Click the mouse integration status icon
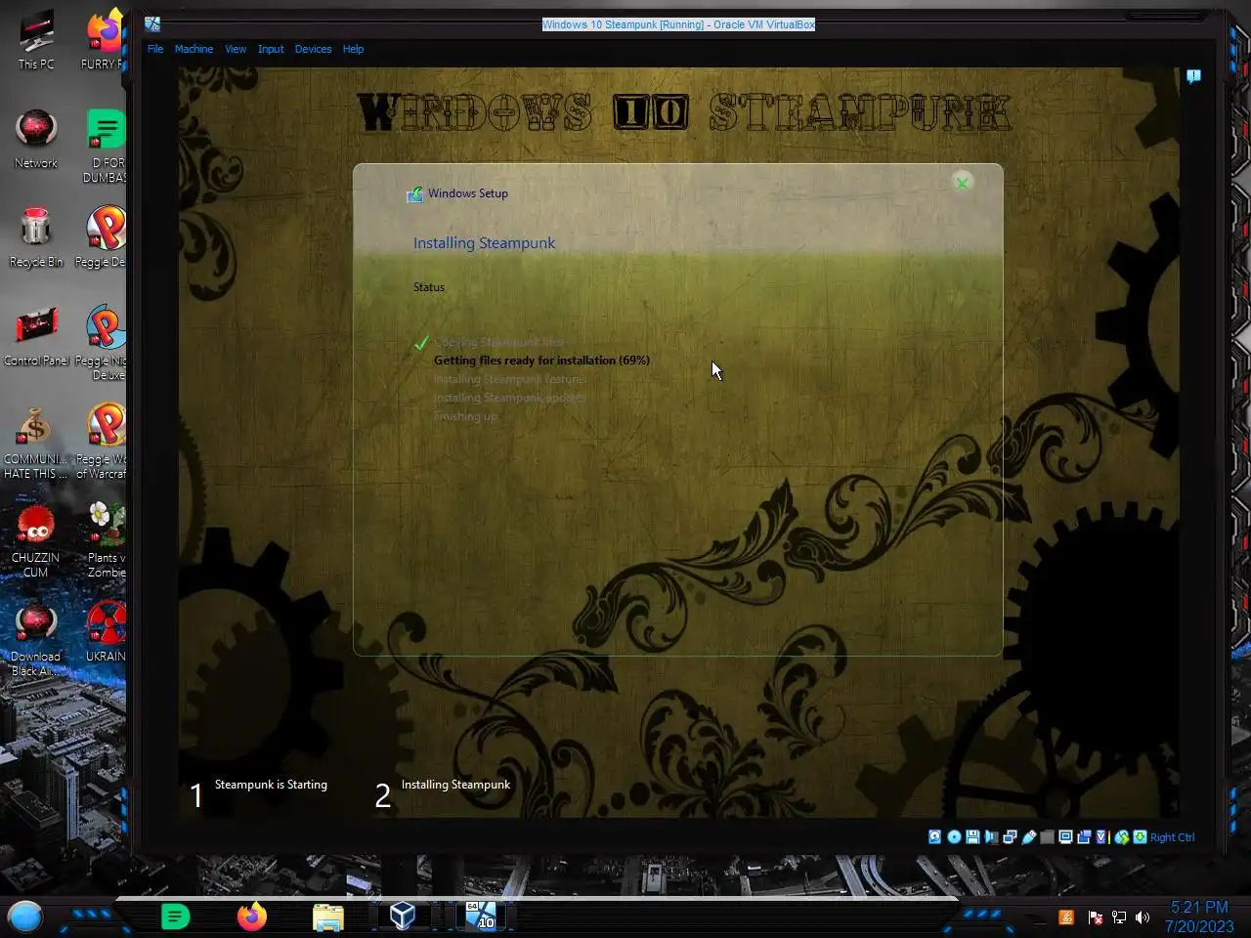Screen dimensions: 1251x938 point(1122,837)
